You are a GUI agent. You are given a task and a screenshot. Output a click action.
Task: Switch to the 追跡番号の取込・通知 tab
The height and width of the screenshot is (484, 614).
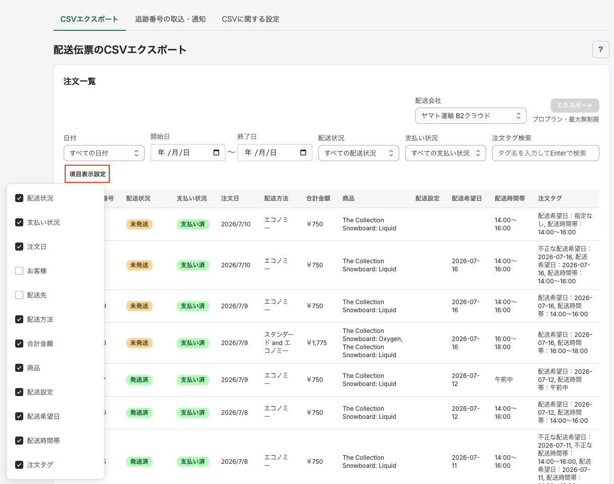(x=170, y=19)
